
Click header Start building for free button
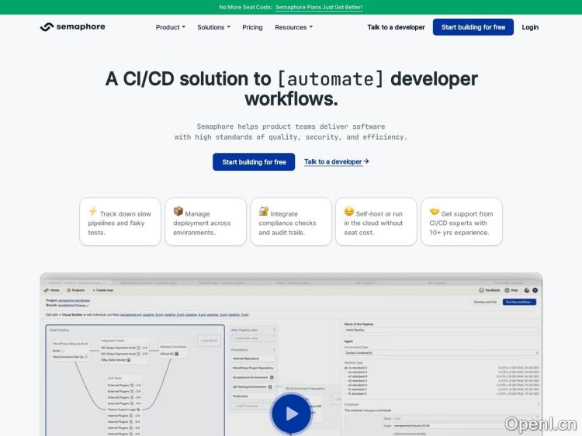point(473,27)
